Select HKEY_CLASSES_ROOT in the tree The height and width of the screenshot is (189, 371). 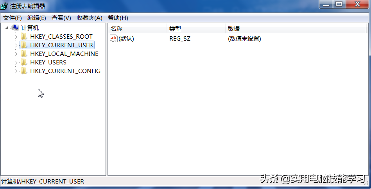click(61, 37)
